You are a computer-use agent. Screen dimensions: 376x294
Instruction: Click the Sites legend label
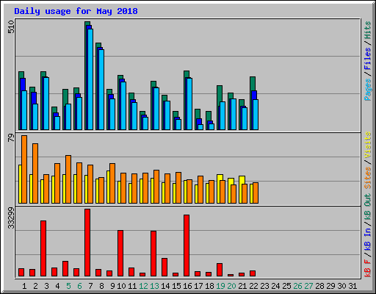368,178
